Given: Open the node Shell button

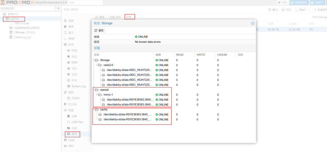Looking at the screenshot, I should pyautogui.click(x=300, y=10).
